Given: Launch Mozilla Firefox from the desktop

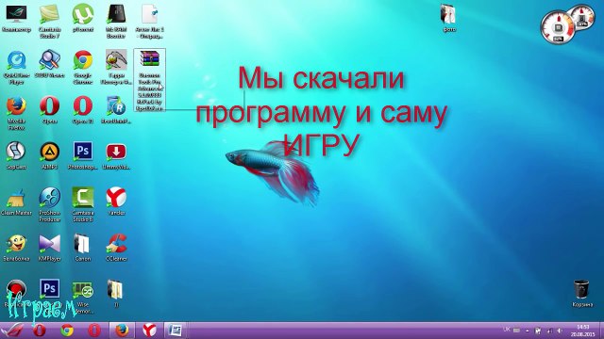Looking at the screenshot, I should [16, 113].
